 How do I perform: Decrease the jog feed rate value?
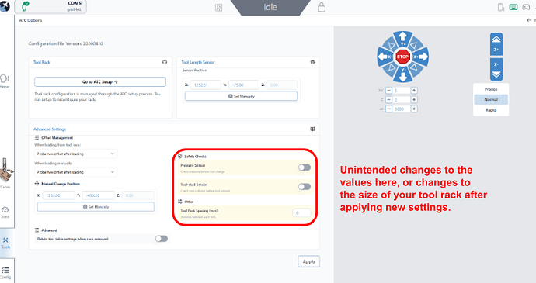tap(388, 109)
